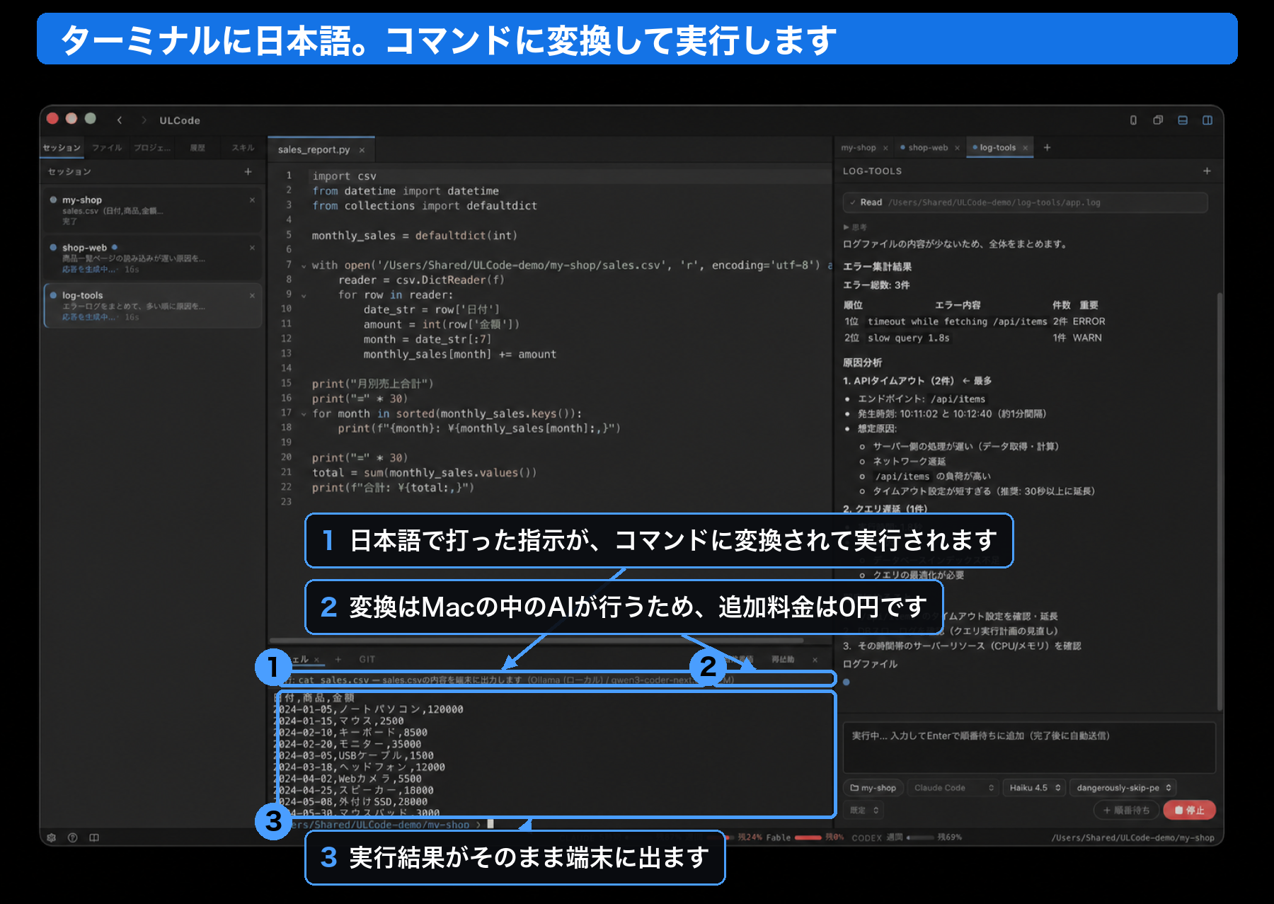Select the my-shop tab in the right panel
The height and width of the screenshot is (904, 1274).
(x=859, y=148)
